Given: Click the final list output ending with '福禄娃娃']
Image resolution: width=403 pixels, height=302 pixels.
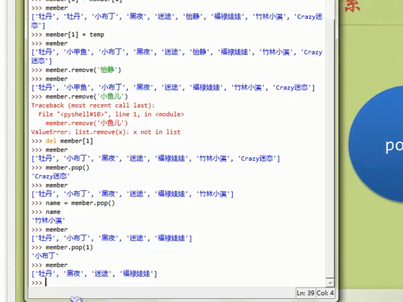Looking at the screenshot, I should [x=94, y=274].
